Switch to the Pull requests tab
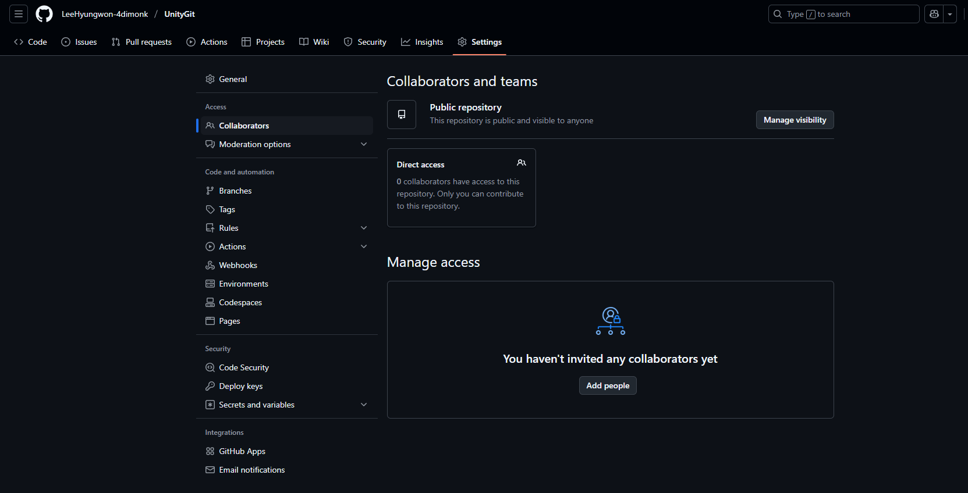Screen dimensions: 968x493 click(x=141, y=42)
